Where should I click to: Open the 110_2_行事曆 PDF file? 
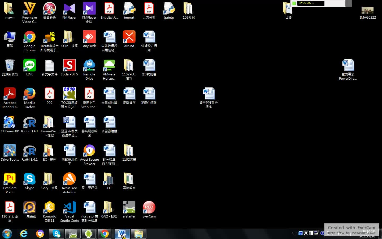coord(10,211)
